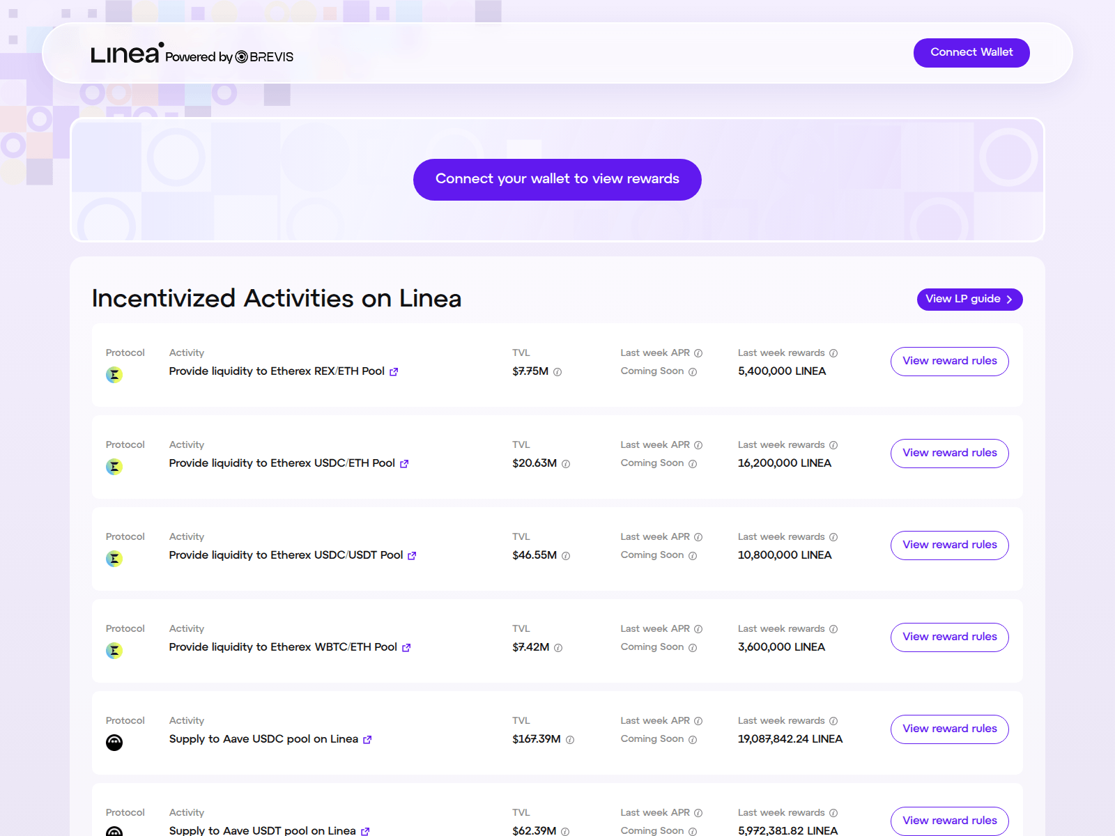Screen dimensions: 1115x836
Task: View reward rules for Etherex USDC/USDT Pool
Action: (x=950, y=545)
